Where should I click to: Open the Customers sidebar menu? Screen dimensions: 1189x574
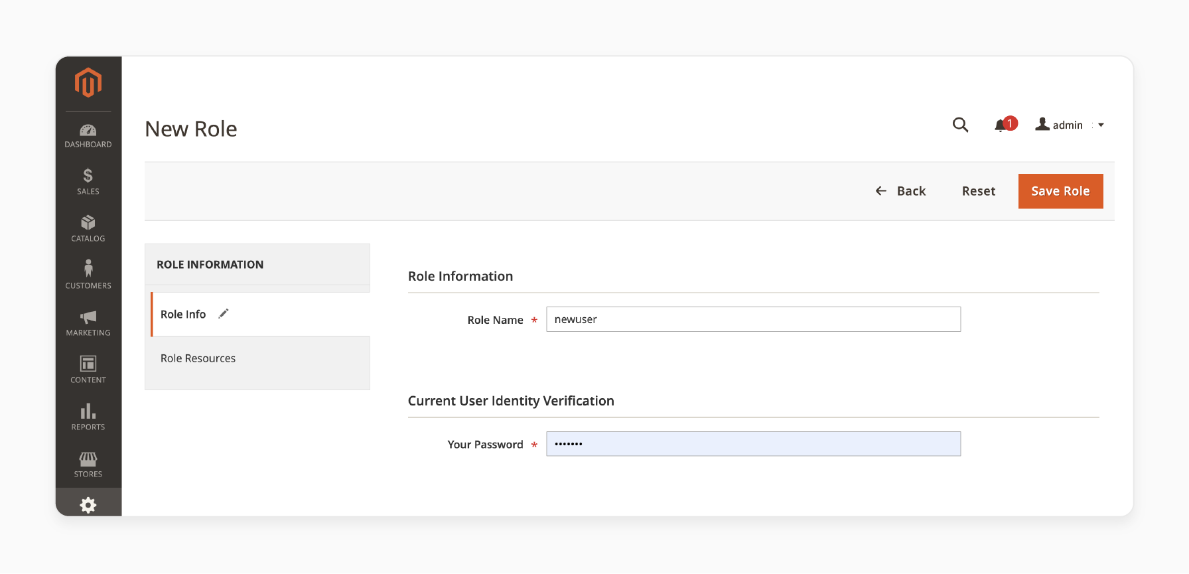point(88,276)
